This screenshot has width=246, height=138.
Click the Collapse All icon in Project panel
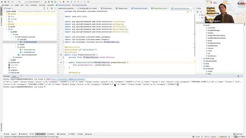[48, 8]
